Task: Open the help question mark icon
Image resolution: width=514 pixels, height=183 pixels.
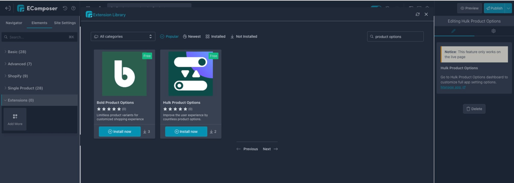Action: tap(73, 8)
